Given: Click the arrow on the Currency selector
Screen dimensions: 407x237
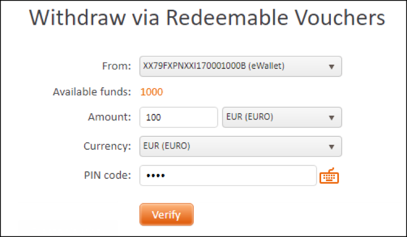Looking at the screenshot, I should point(331,147).
